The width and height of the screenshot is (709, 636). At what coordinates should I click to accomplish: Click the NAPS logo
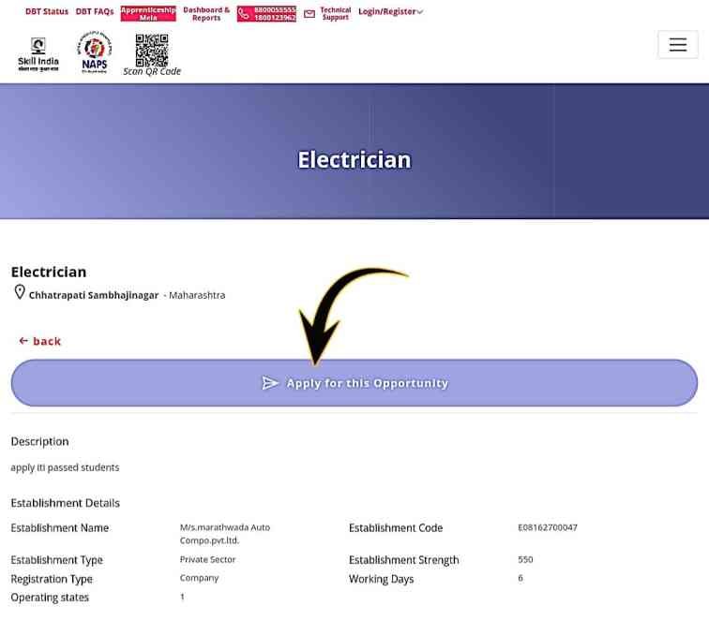point(95,52)
